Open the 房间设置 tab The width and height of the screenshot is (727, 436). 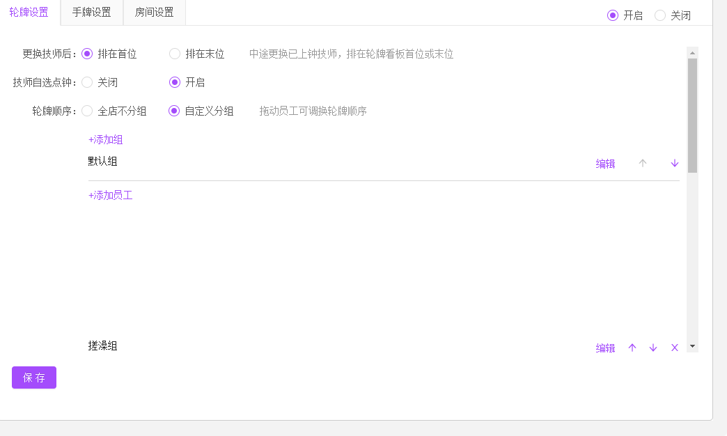[x=154, y=13]
